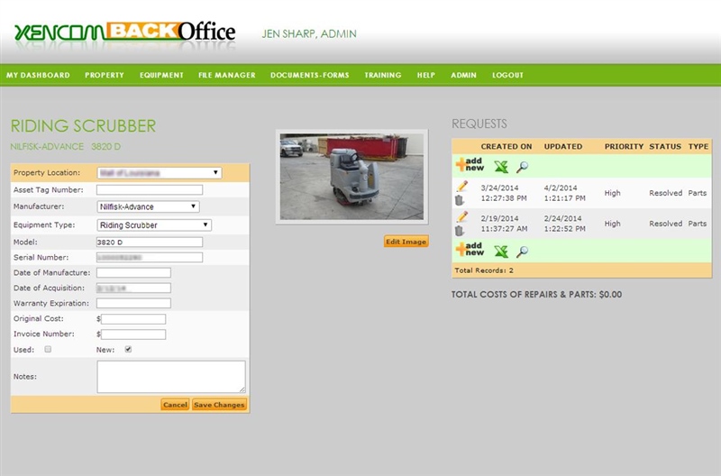Open the Equipment menu item
Image resolution: width=721 pixels, height=476 pixels.
point(161,75)
